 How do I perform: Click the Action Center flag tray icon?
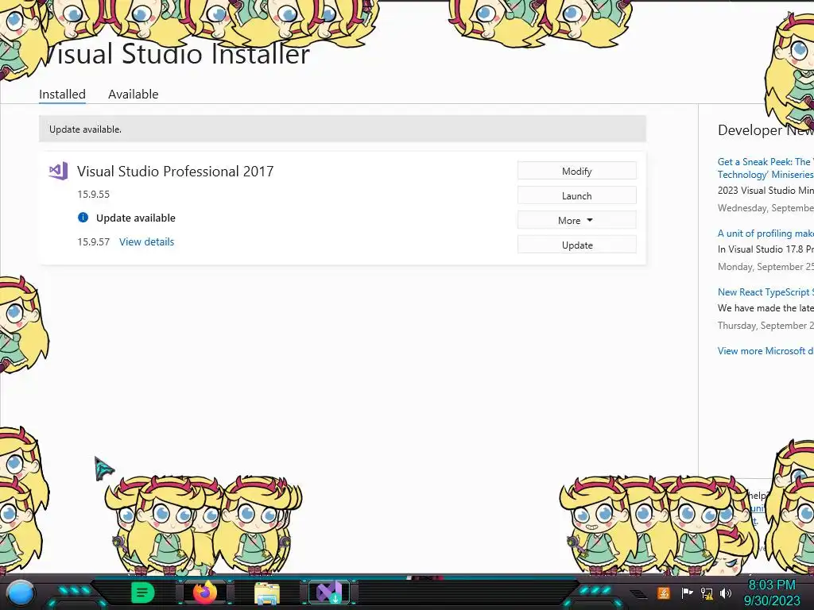click(687, 593)
